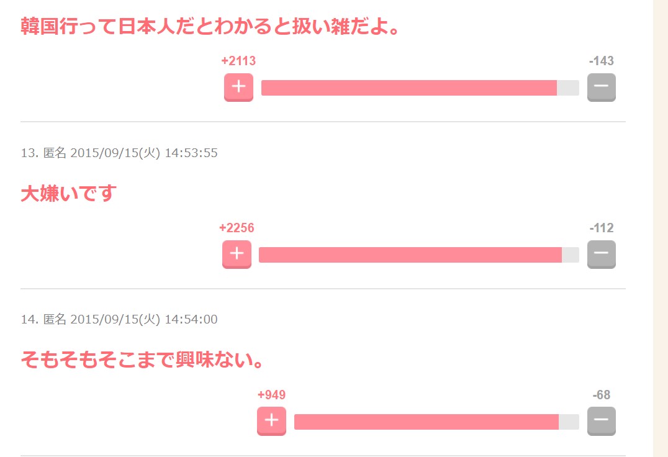Click comment 13 header with timestamp 14:53:55

[119, 153]
